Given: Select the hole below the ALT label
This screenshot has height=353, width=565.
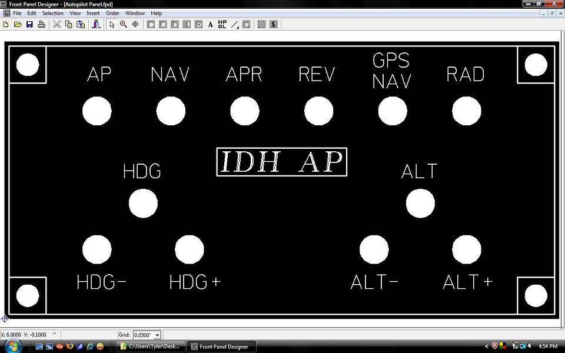Looking at the screenshot, I should (420, 204).
